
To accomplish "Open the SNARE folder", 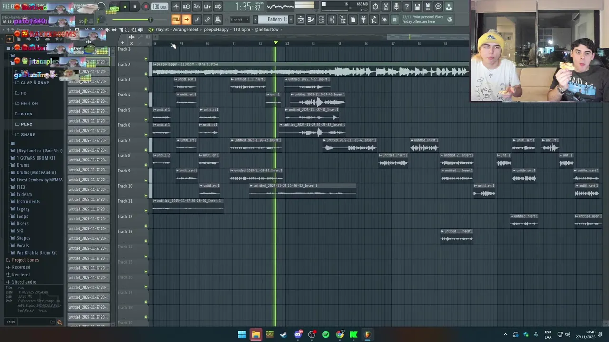I will (28, 135).
